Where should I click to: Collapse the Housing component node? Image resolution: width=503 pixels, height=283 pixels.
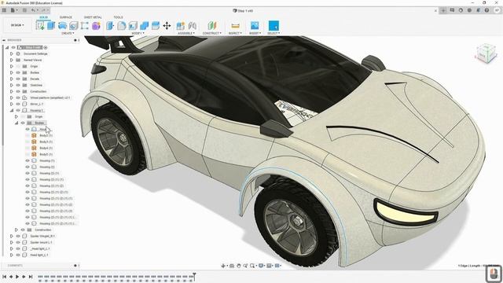click(12, 110)
